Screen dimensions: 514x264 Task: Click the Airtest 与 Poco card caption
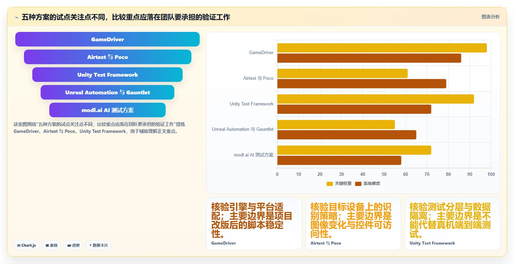click(326, 243)
